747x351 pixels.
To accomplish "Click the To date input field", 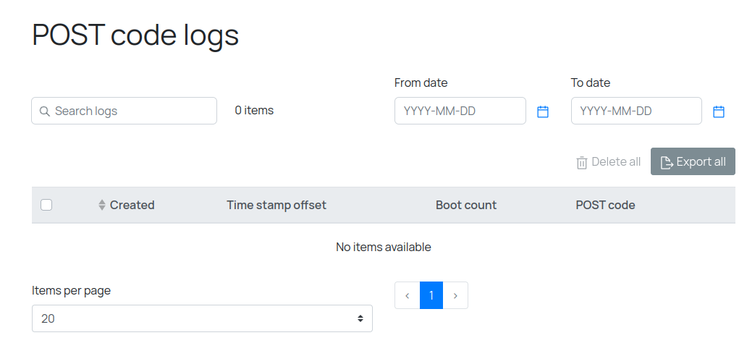I will (x=636, y=111).
